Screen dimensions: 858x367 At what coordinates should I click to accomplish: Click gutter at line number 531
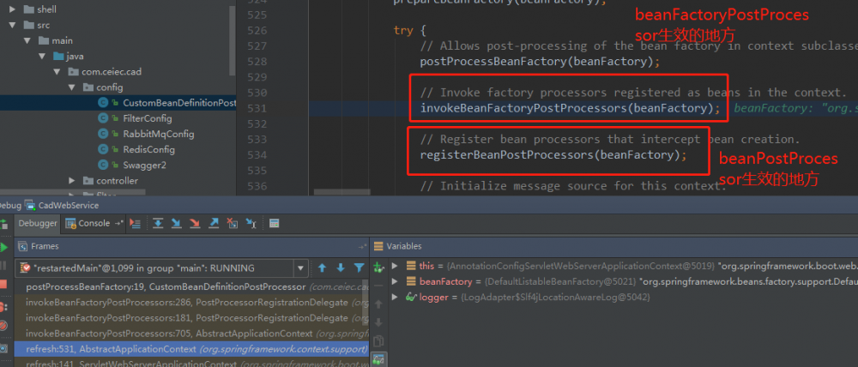[257, 108]
